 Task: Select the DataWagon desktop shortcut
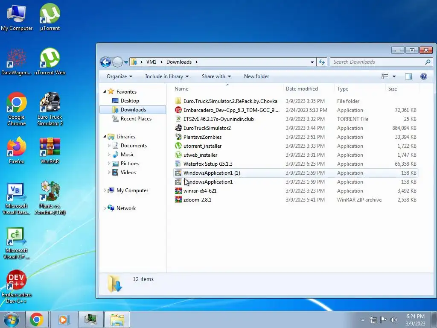coord(17,62)
